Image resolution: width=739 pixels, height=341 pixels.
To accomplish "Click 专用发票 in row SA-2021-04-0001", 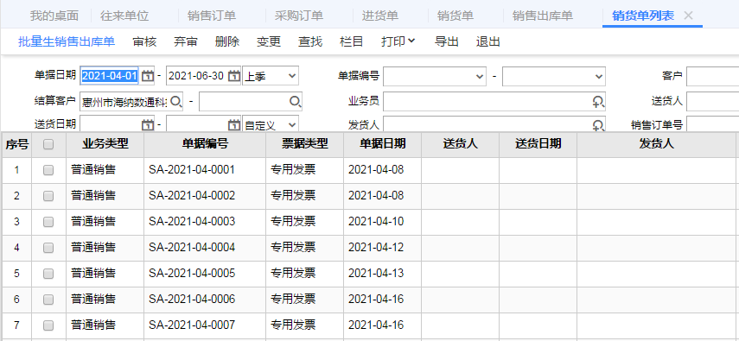I will [x=293, y=169].
